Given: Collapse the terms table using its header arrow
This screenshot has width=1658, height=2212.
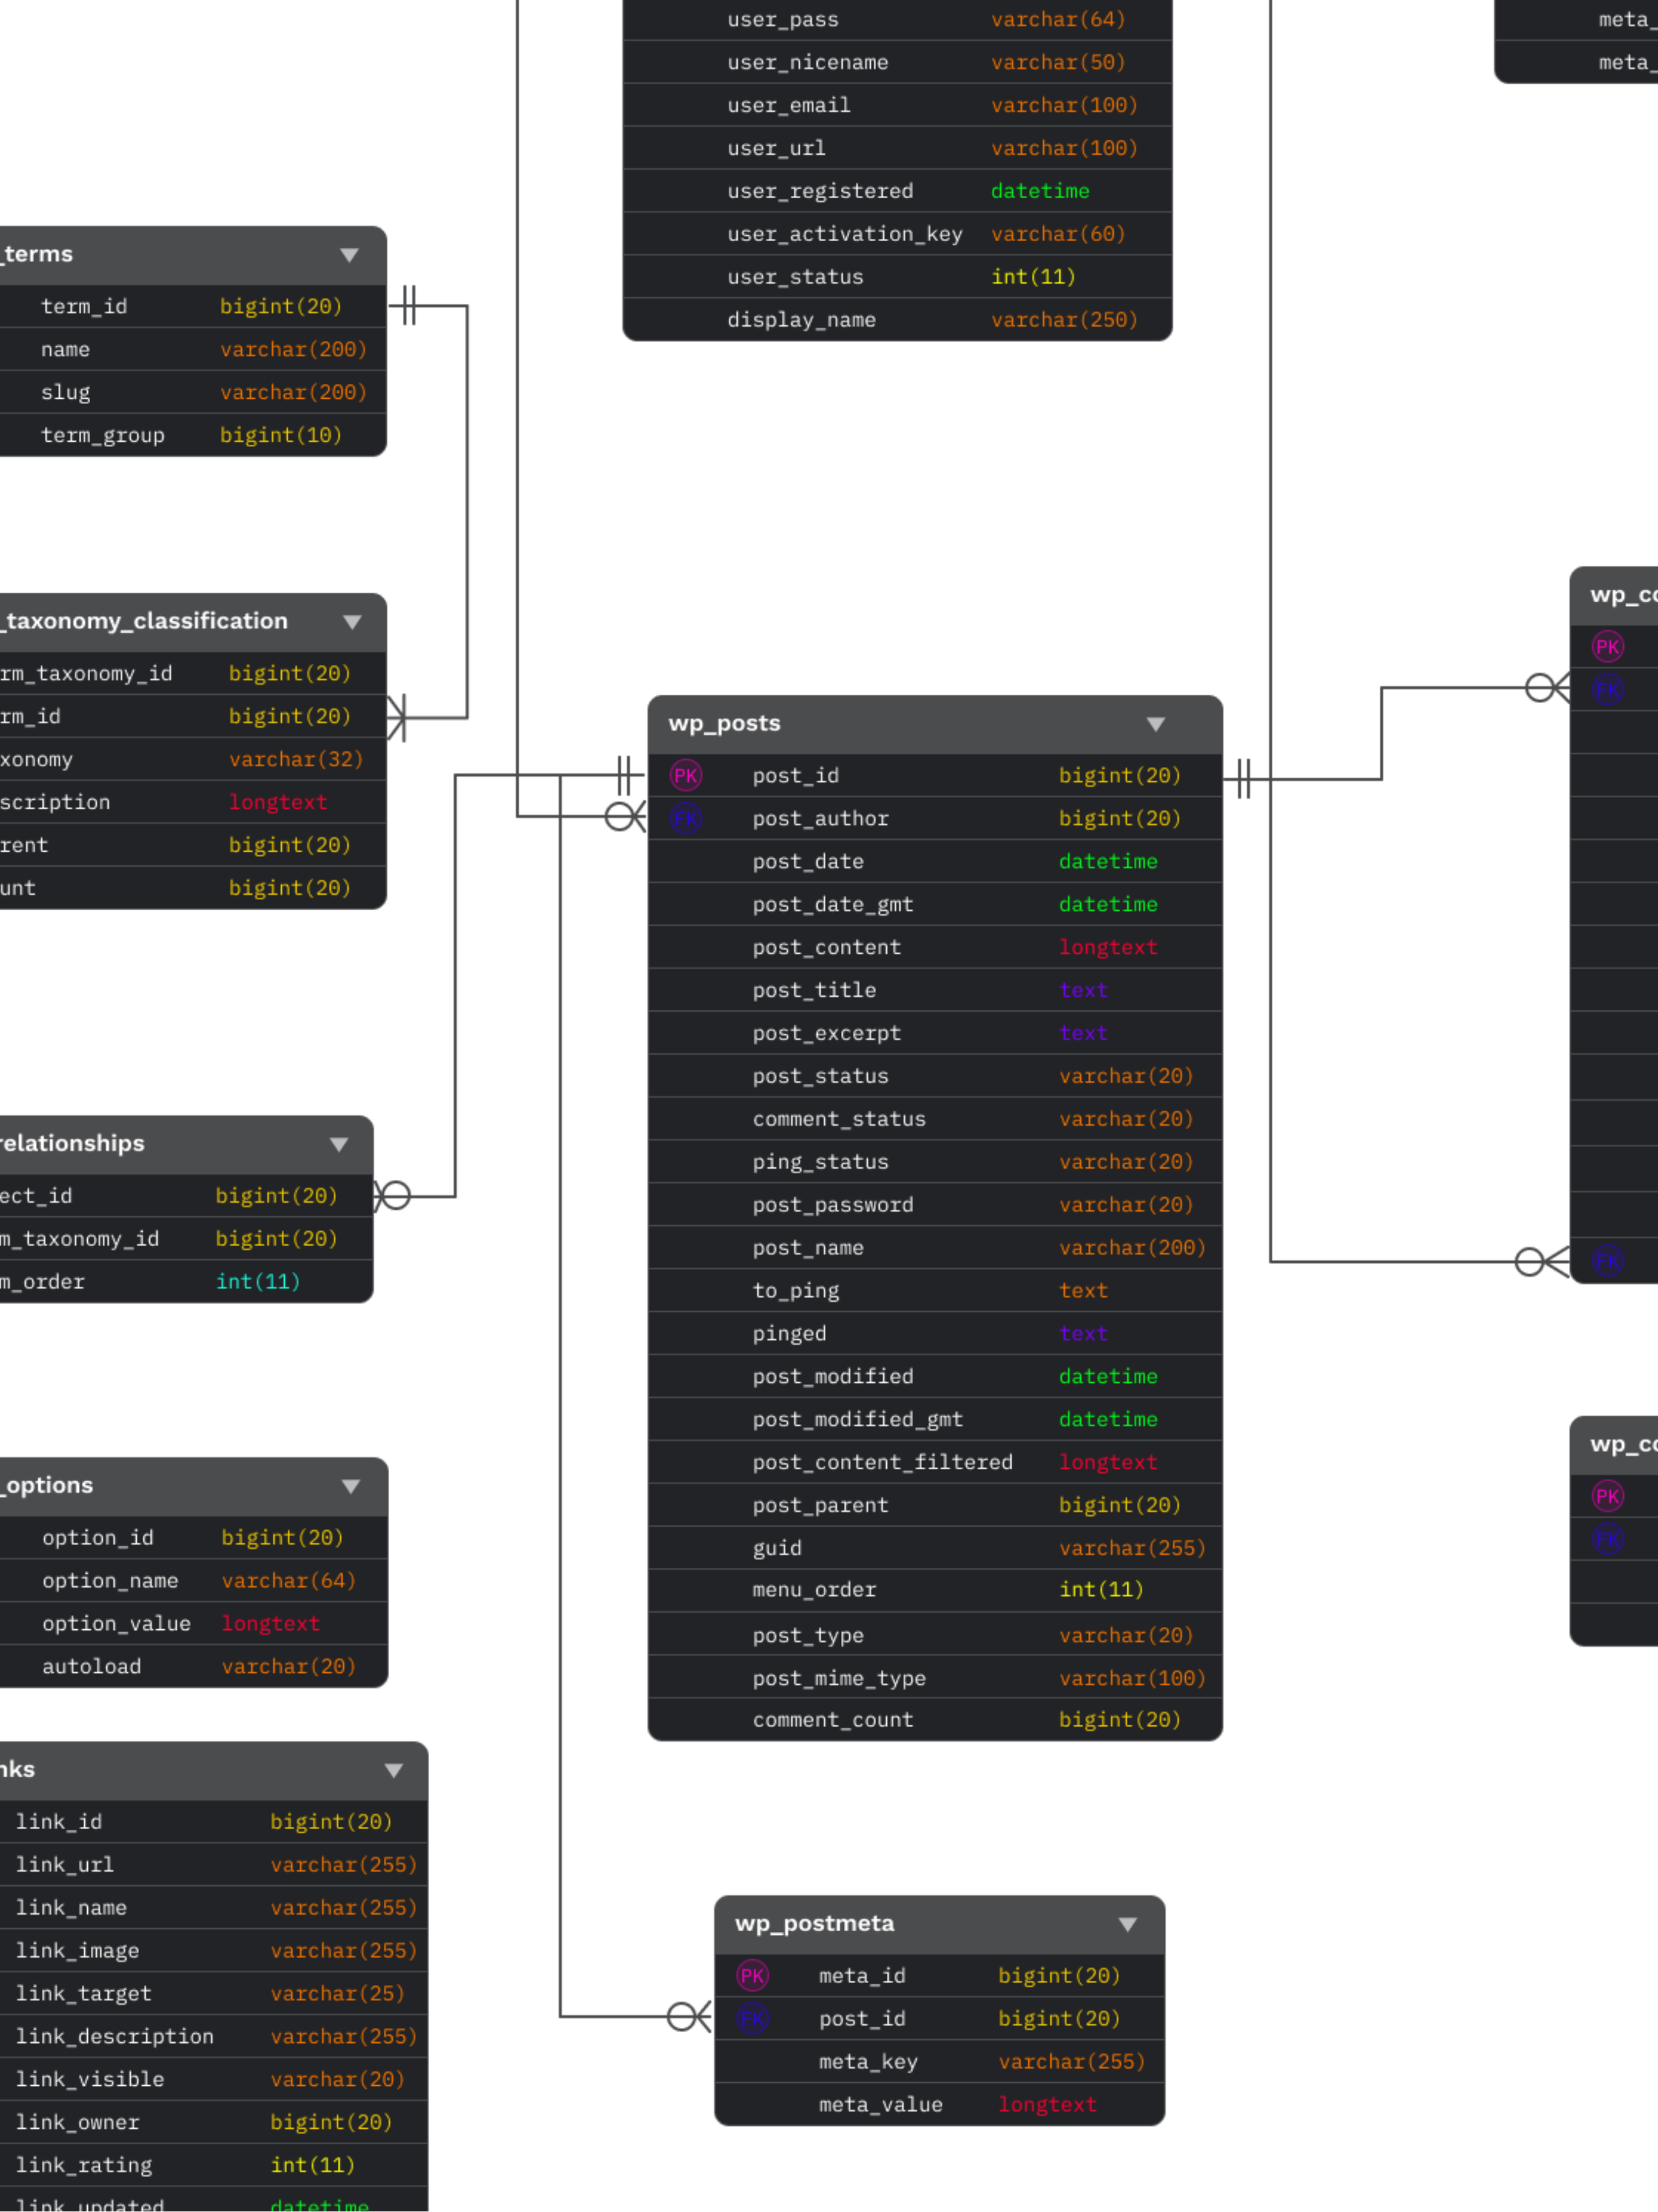Looking at the screenshot, I should 349,255.
